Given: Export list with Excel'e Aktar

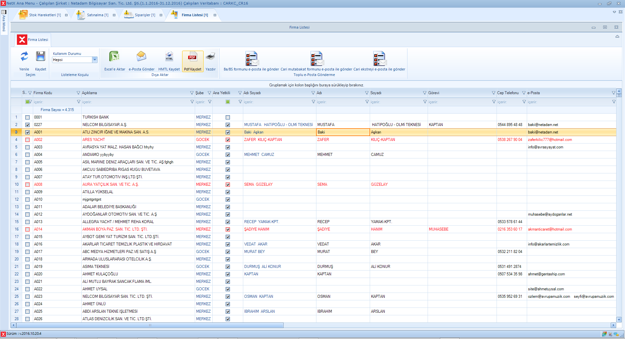Looking at the screenshot, I should (x=114, y=57).
